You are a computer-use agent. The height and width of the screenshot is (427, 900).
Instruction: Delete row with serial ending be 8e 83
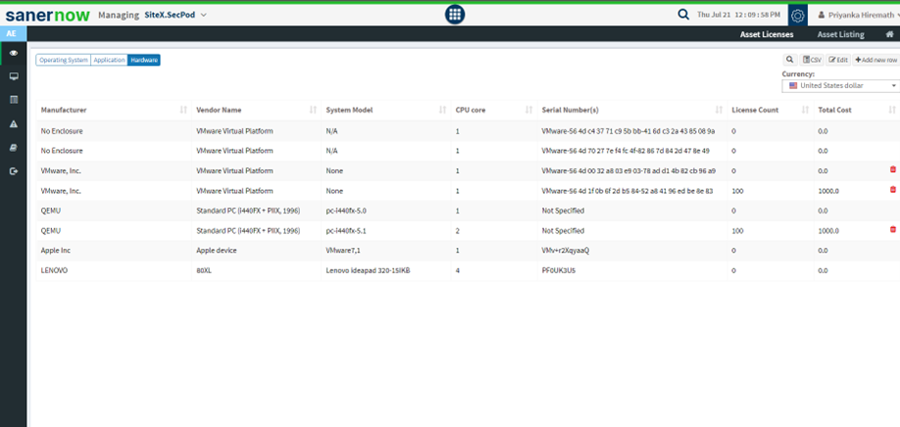(892, 190)
